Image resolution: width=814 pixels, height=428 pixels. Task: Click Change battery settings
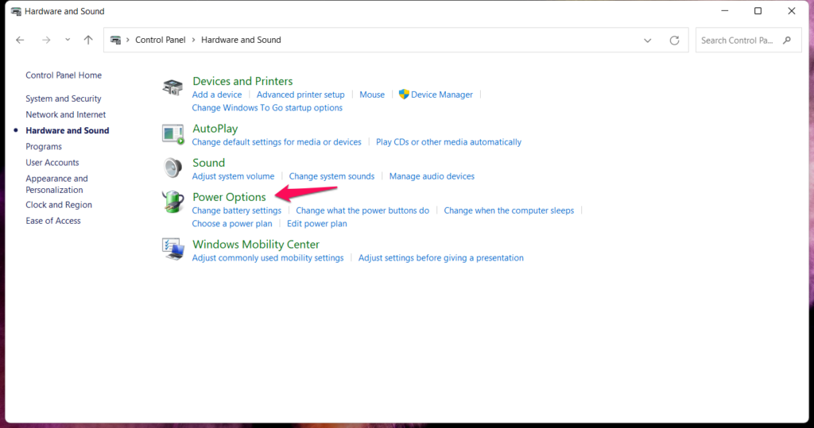point(236,210)
